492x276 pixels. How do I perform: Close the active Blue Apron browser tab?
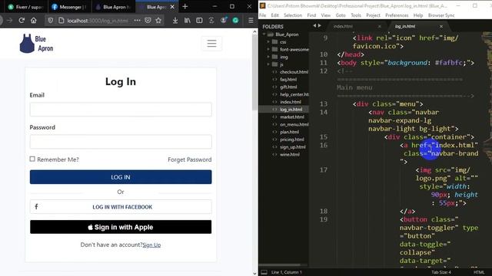click(x=172, y=7)
